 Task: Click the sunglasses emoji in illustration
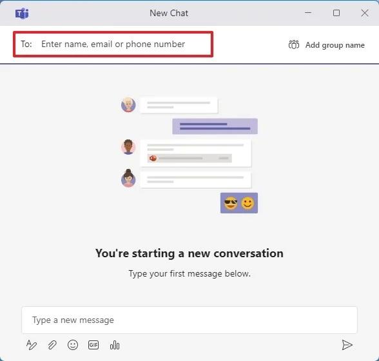[231, 203]
